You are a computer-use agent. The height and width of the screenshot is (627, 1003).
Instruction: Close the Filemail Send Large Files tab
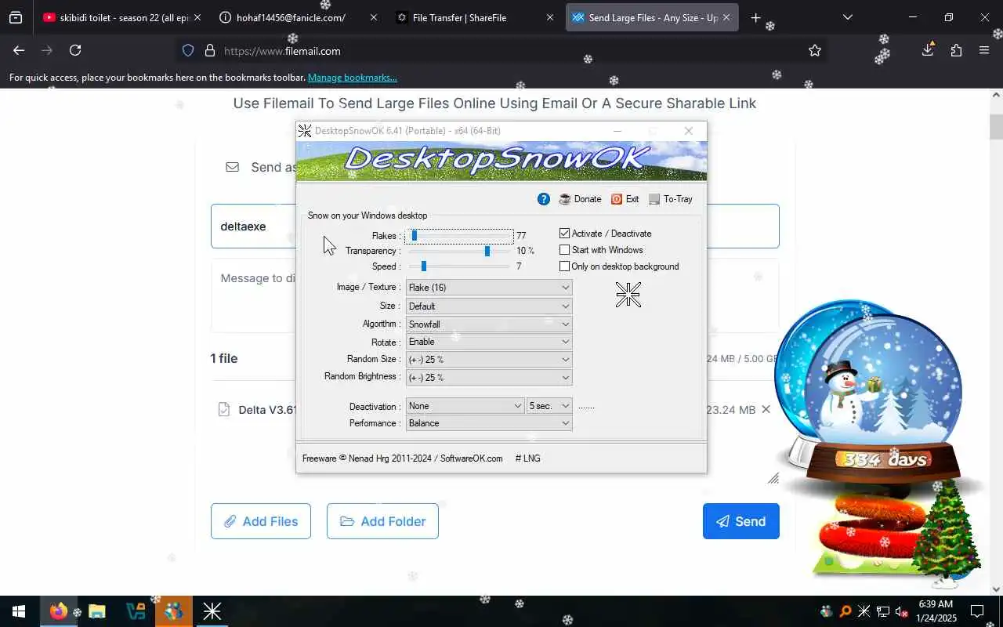click(x=726, y=17)
